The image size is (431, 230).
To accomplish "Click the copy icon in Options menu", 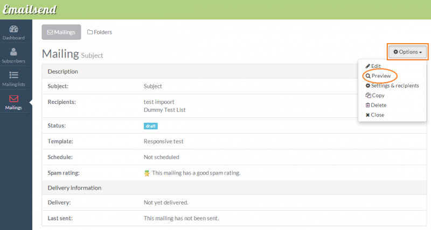I will (x=368, y=95).
